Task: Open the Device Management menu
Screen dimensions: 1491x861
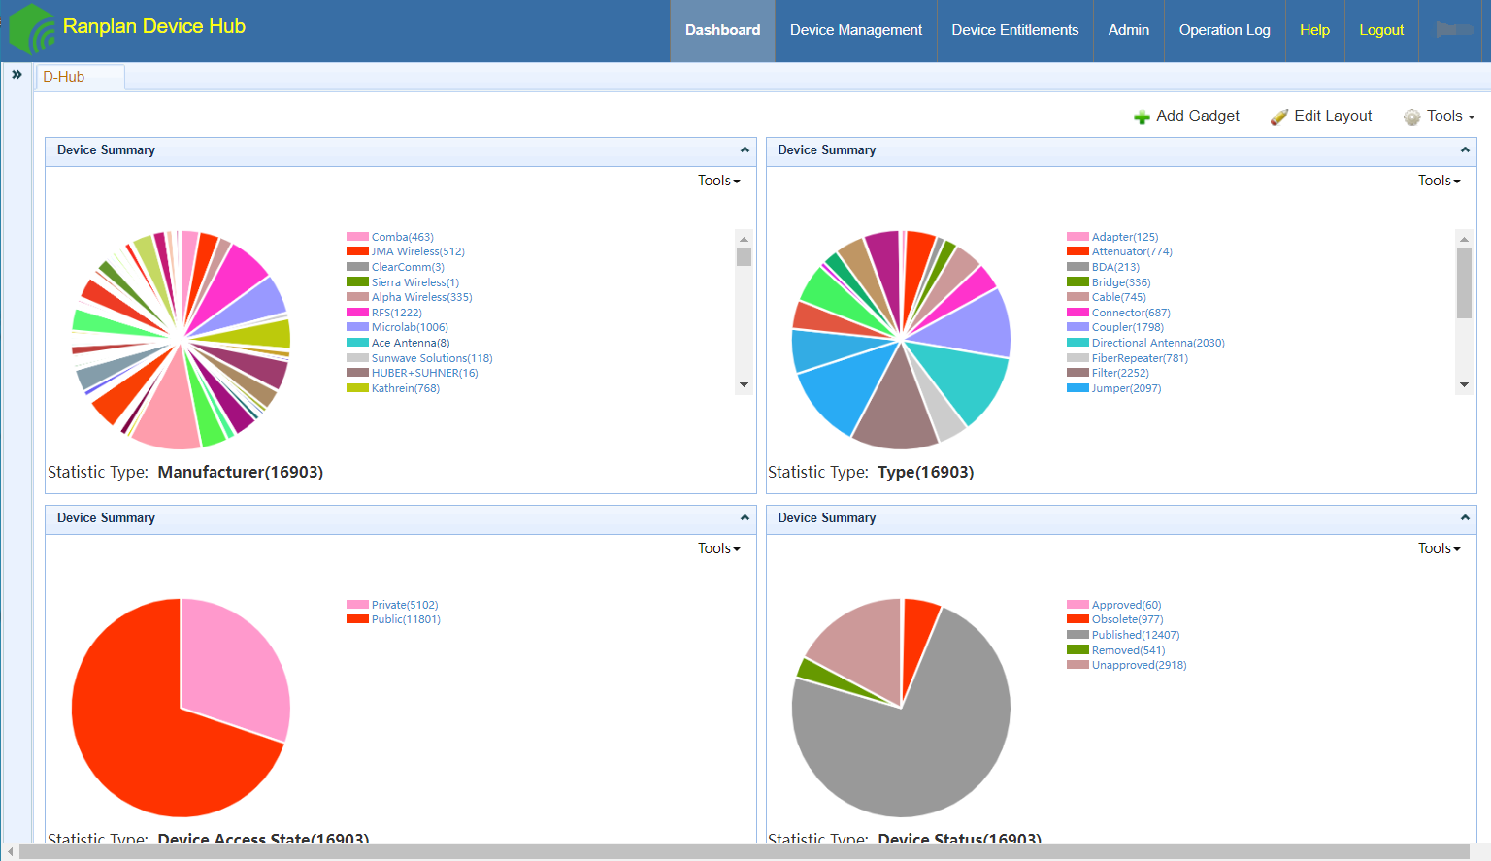Action: (856, 30)
